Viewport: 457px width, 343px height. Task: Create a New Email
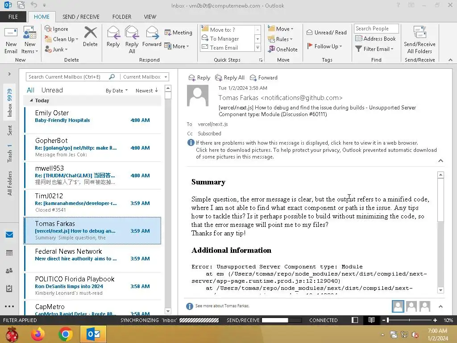click(x=11, y=41)
